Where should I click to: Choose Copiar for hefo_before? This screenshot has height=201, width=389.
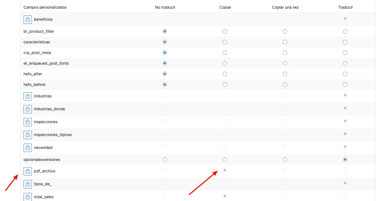click(x=225, y=85)
